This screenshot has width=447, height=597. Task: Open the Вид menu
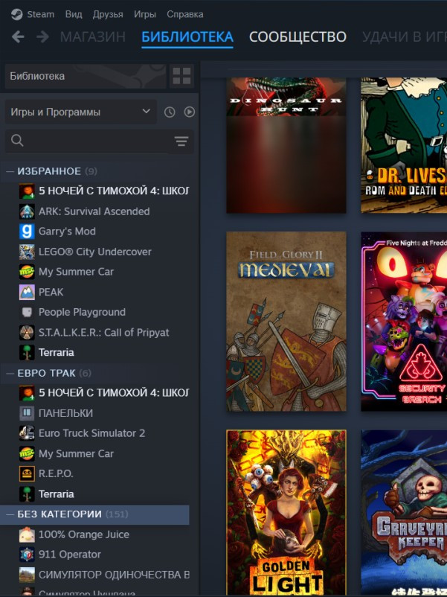pyautogui.click(x=74, y=14)
